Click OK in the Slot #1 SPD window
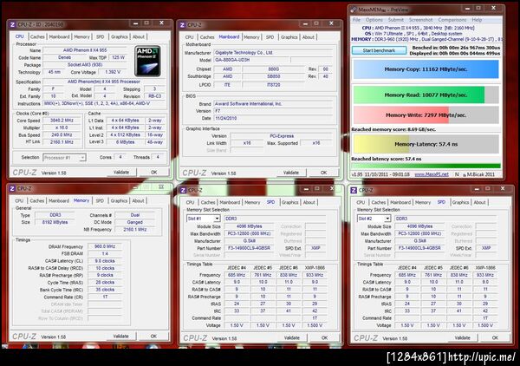Image resolution: width=520 pixels, height=366 pixels. (324, 337)
